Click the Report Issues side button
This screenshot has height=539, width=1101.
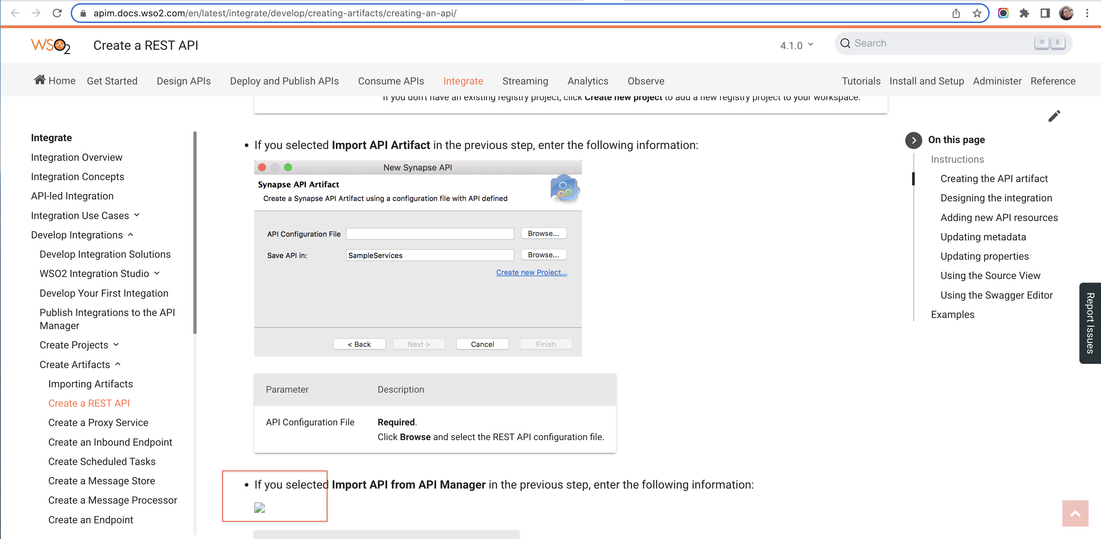(1090, 323)
